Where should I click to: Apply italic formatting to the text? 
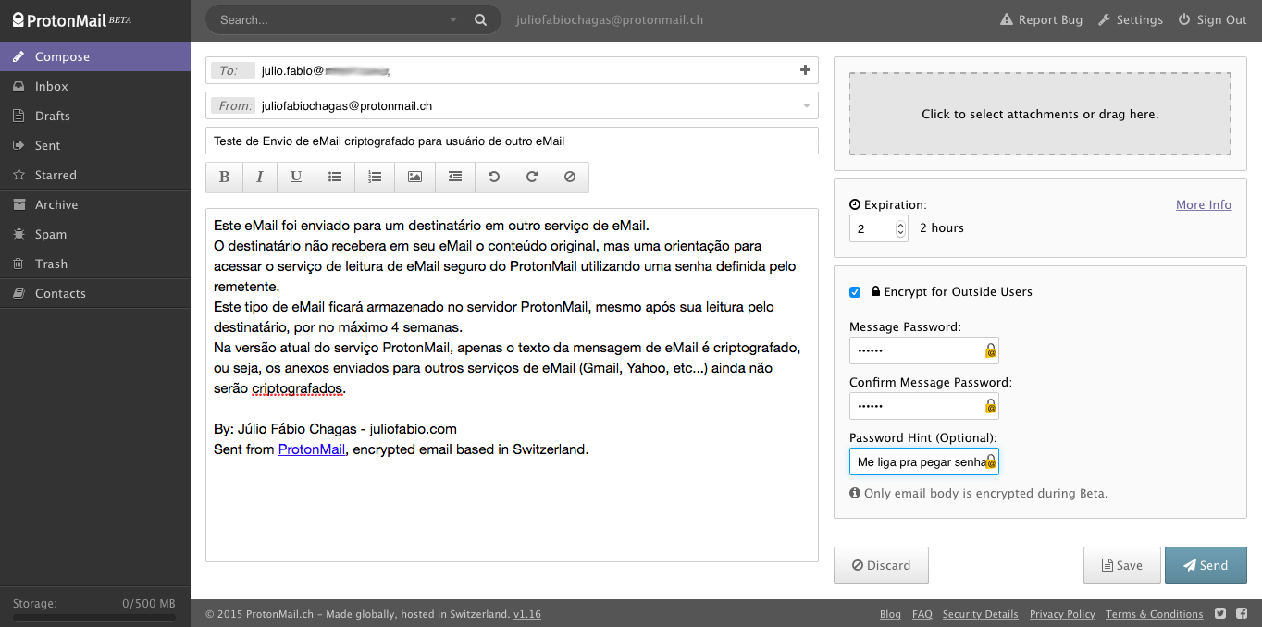[x=260, y=177]
